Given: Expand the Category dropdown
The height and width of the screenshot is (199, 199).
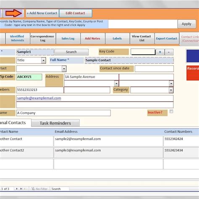Looking at the screenshot, I should click(x=171, y=90).
